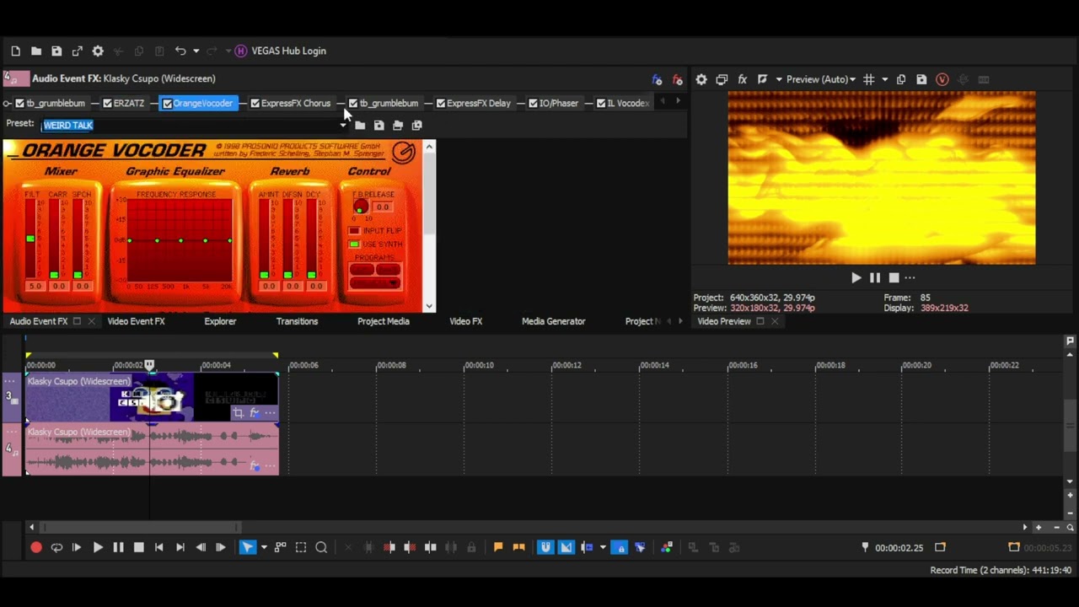Toggle preview on external monitor icon
Viewport: 1079px width, 607px height.
pyautogui.click(x=722, y=79)
